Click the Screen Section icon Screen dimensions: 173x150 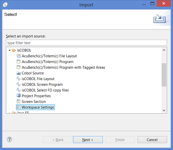point(19,102)
